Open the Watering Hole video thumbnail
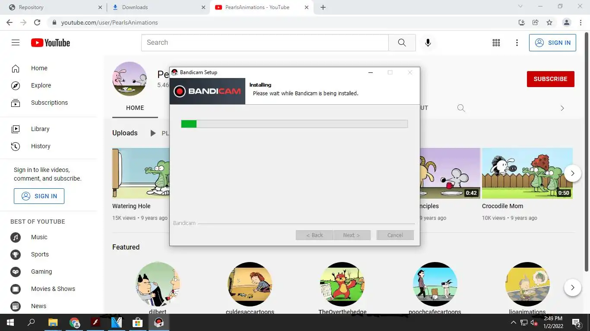 coord(141,173)
